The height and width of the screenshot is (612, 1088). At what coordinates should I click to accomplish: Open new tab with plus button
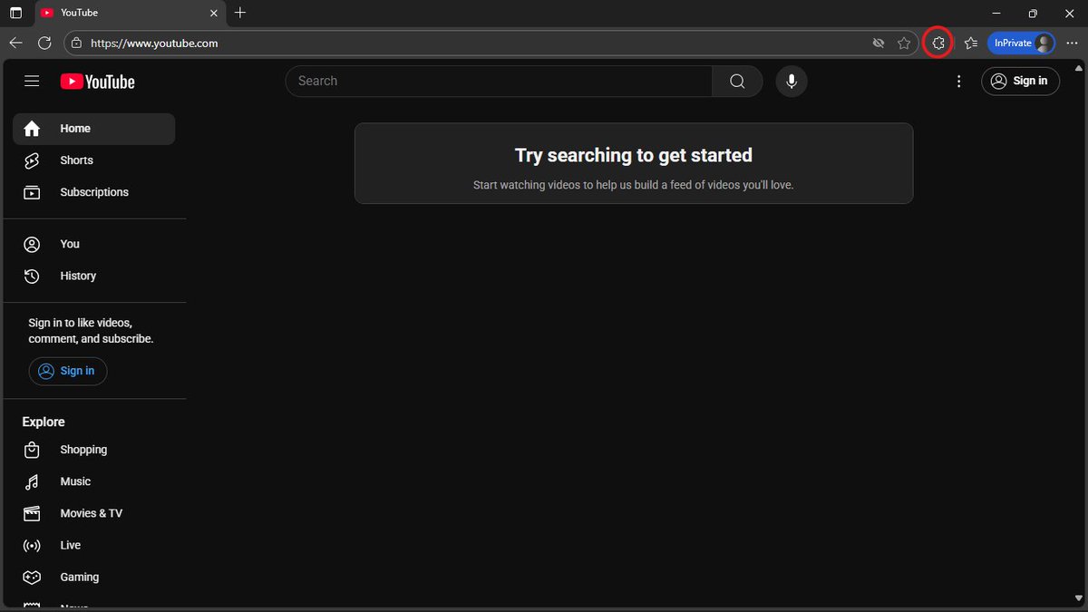tap(240, 13)
